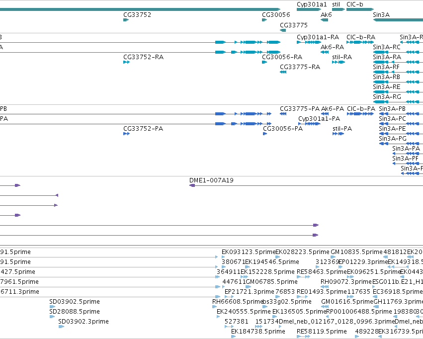Screen dimensions: 423x339
Task: Select transcript Sin3A-RC
Action: point(398,52)
